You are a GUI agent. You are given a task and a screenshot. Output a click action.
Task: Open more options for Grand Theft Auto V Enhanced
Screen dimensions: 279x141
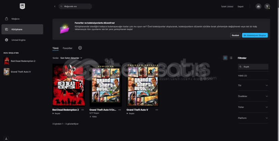tap(120, 110)
